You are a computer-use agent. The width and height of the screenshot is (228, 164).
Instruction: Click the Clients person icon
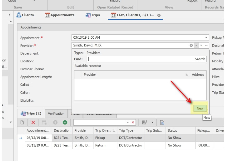coord(19,15)
